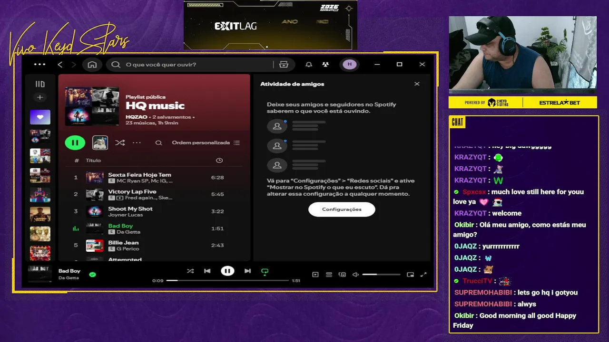Click the playlist preview thumbnail beside pause button
The width and height of the screenshot is (609, 342).
pyautogui.click(x=100, y=142)
